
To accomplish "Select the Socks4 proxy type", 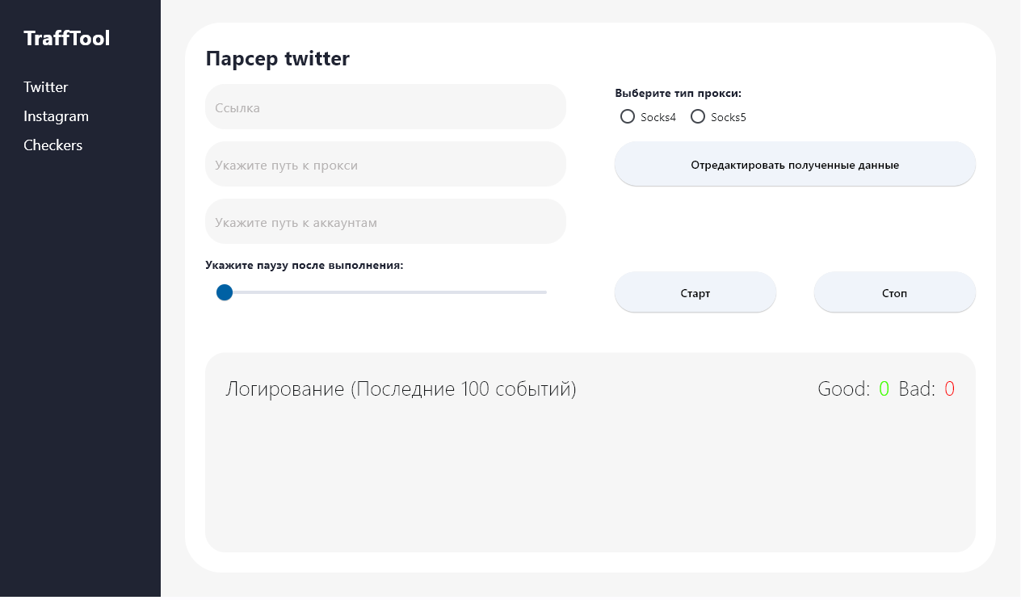I will coord(628,117).
